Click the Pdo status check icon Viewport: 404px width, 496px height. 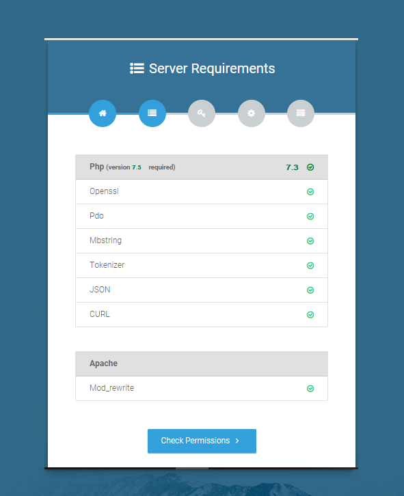point(310,217)
